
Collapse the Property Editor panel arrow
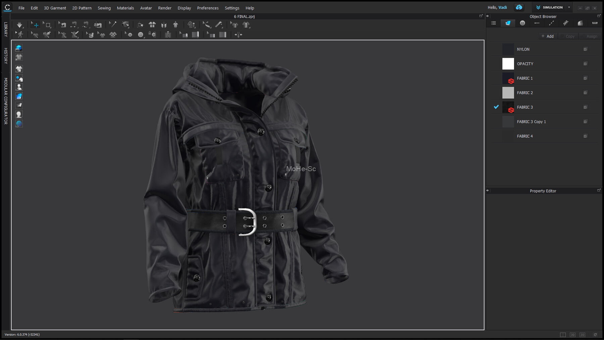[x=488, y=191]
